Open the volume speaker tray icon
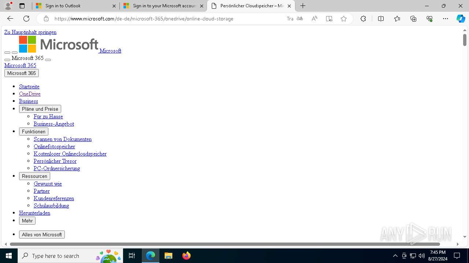The height and width of the screenshot is (263, 469). pyautogui.click(x=422, y=256)
